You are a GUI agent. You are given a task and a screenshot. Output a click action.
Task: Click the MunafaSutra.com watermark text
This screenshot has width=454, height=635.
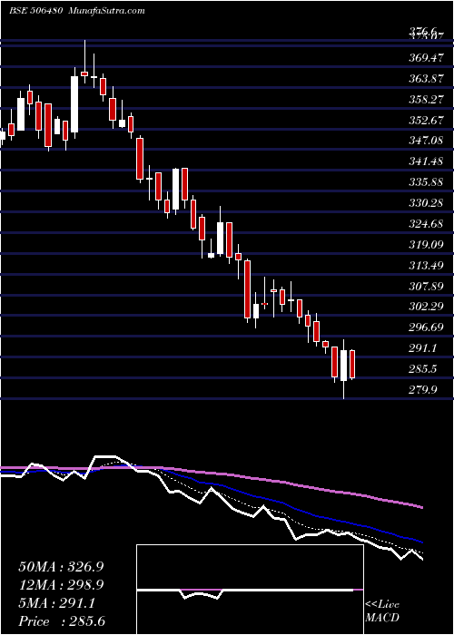[x=105, y=11]
